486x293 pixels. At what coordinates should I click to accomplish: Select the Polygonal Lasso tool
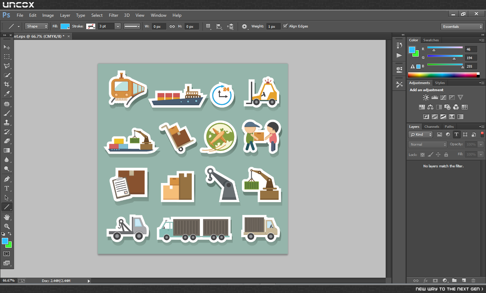[x=7, y=66]
